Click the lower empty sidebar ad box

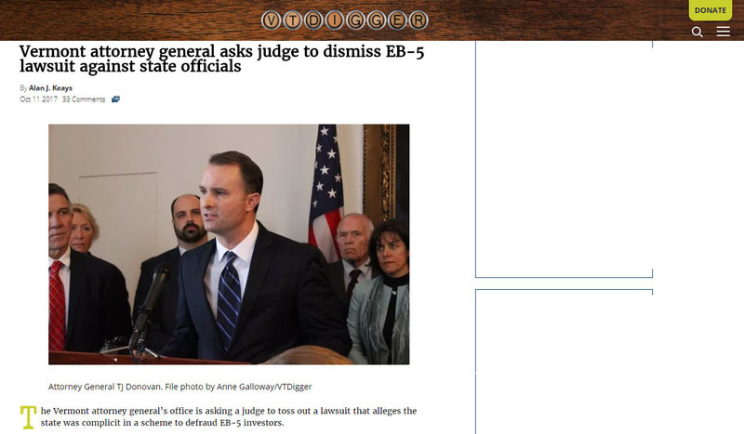[x=564, y=362]
